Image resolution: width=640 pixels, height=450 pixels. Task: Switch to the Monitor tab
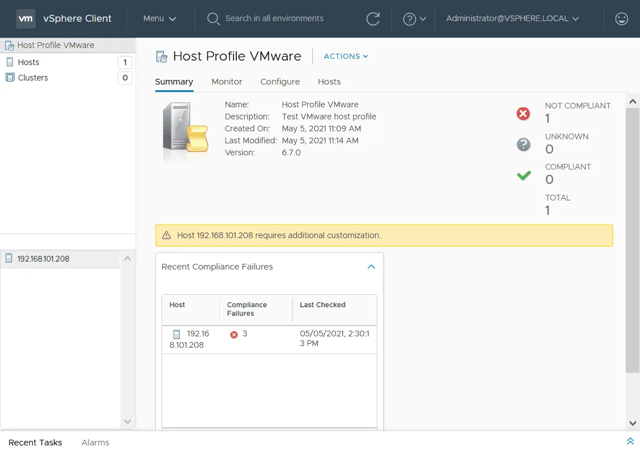[227, 82]
